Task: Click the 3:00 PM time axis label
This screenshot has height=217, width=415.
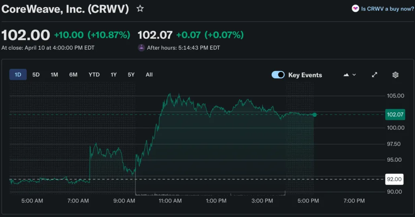Action: click(x=262, y=201)
